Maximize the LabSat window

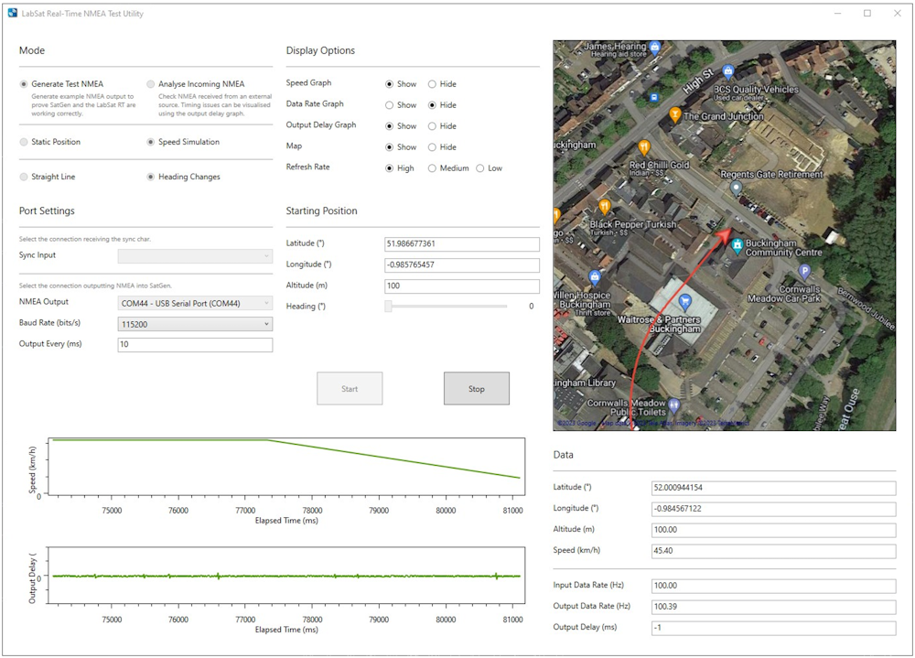tap(867, 14)
